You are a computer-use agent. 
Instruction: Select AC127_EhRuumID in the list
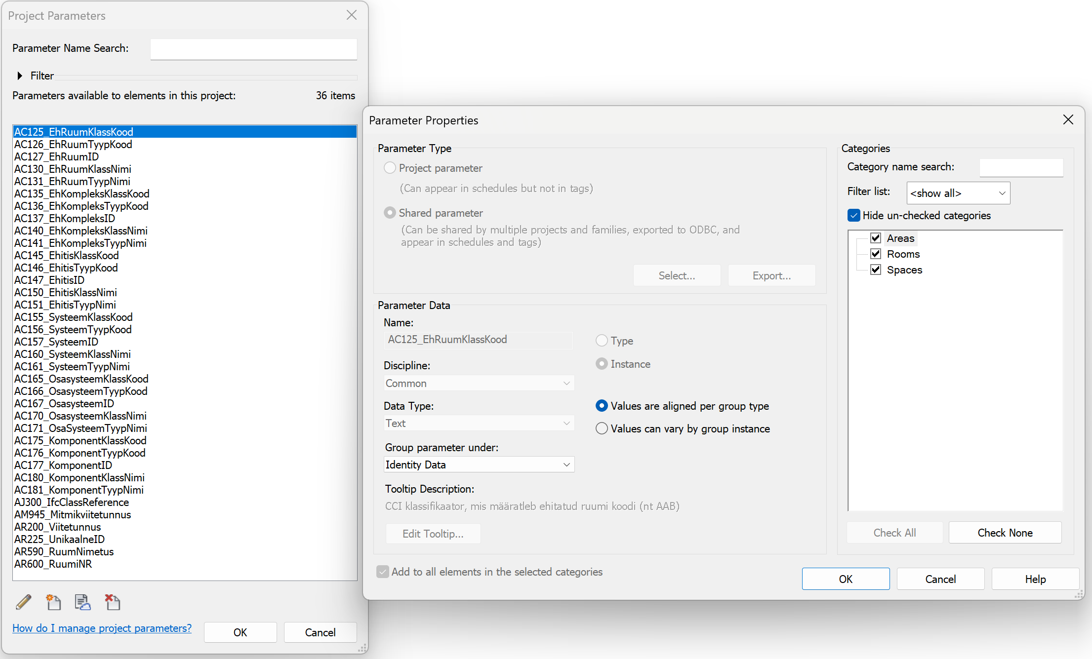coord(185,156)
